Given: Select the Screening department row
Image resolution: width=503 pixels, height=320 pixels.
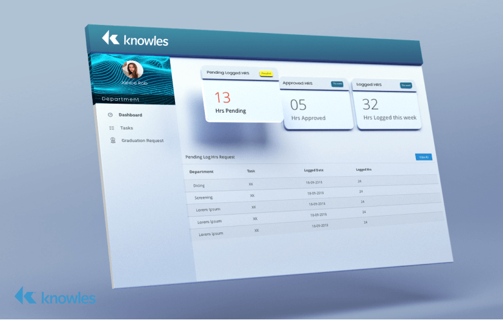Looking at the screenshot, I should [x=313, y=194].
